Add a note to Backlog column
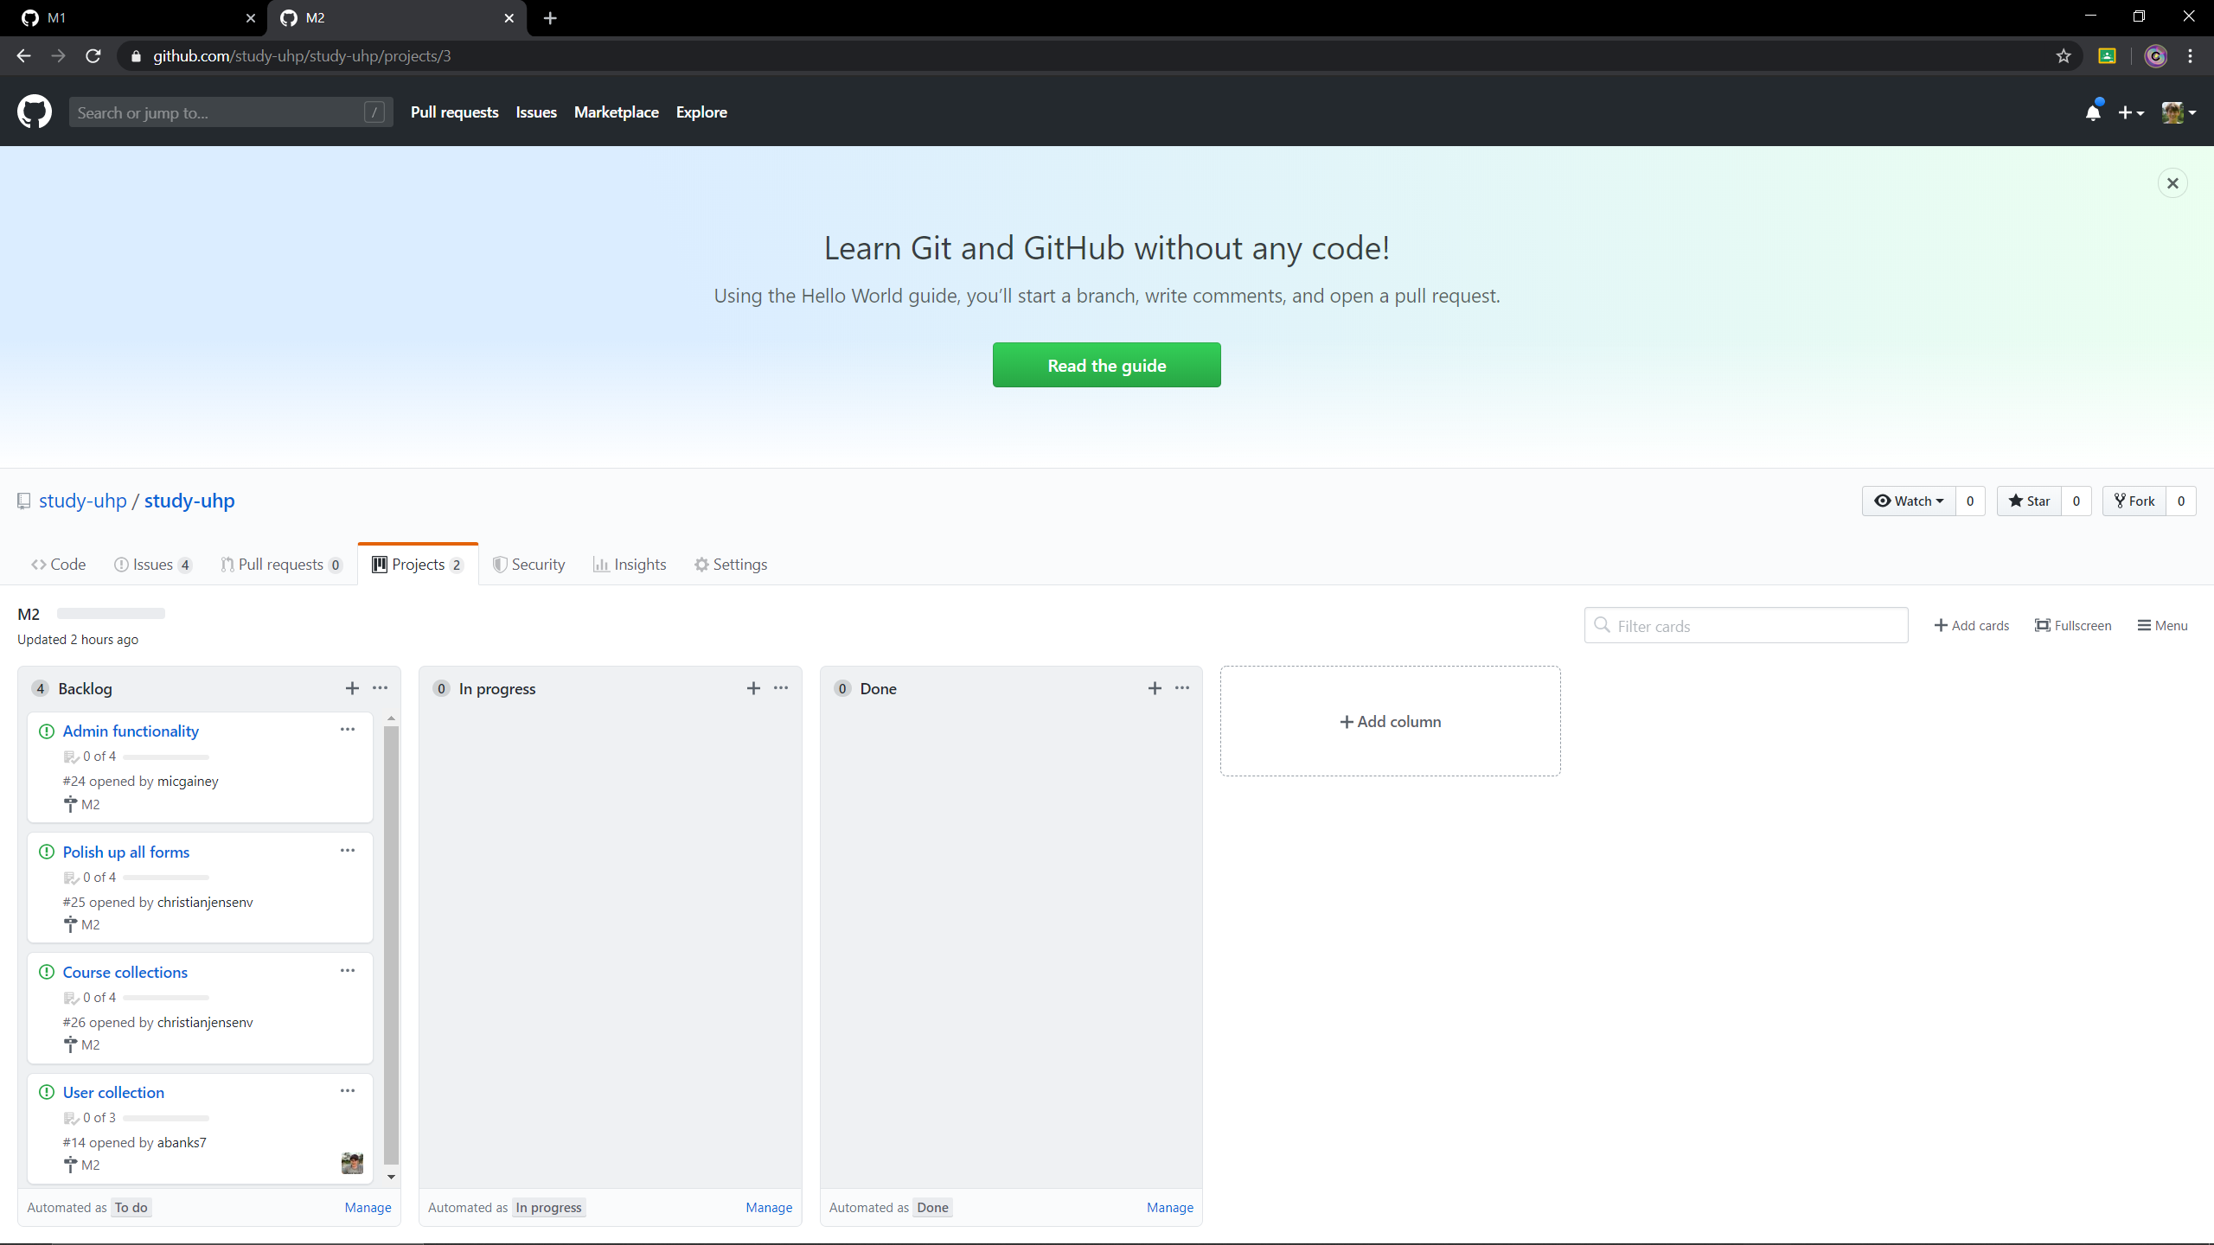This screenshot has height=1245, width=2214. [352, 688]
